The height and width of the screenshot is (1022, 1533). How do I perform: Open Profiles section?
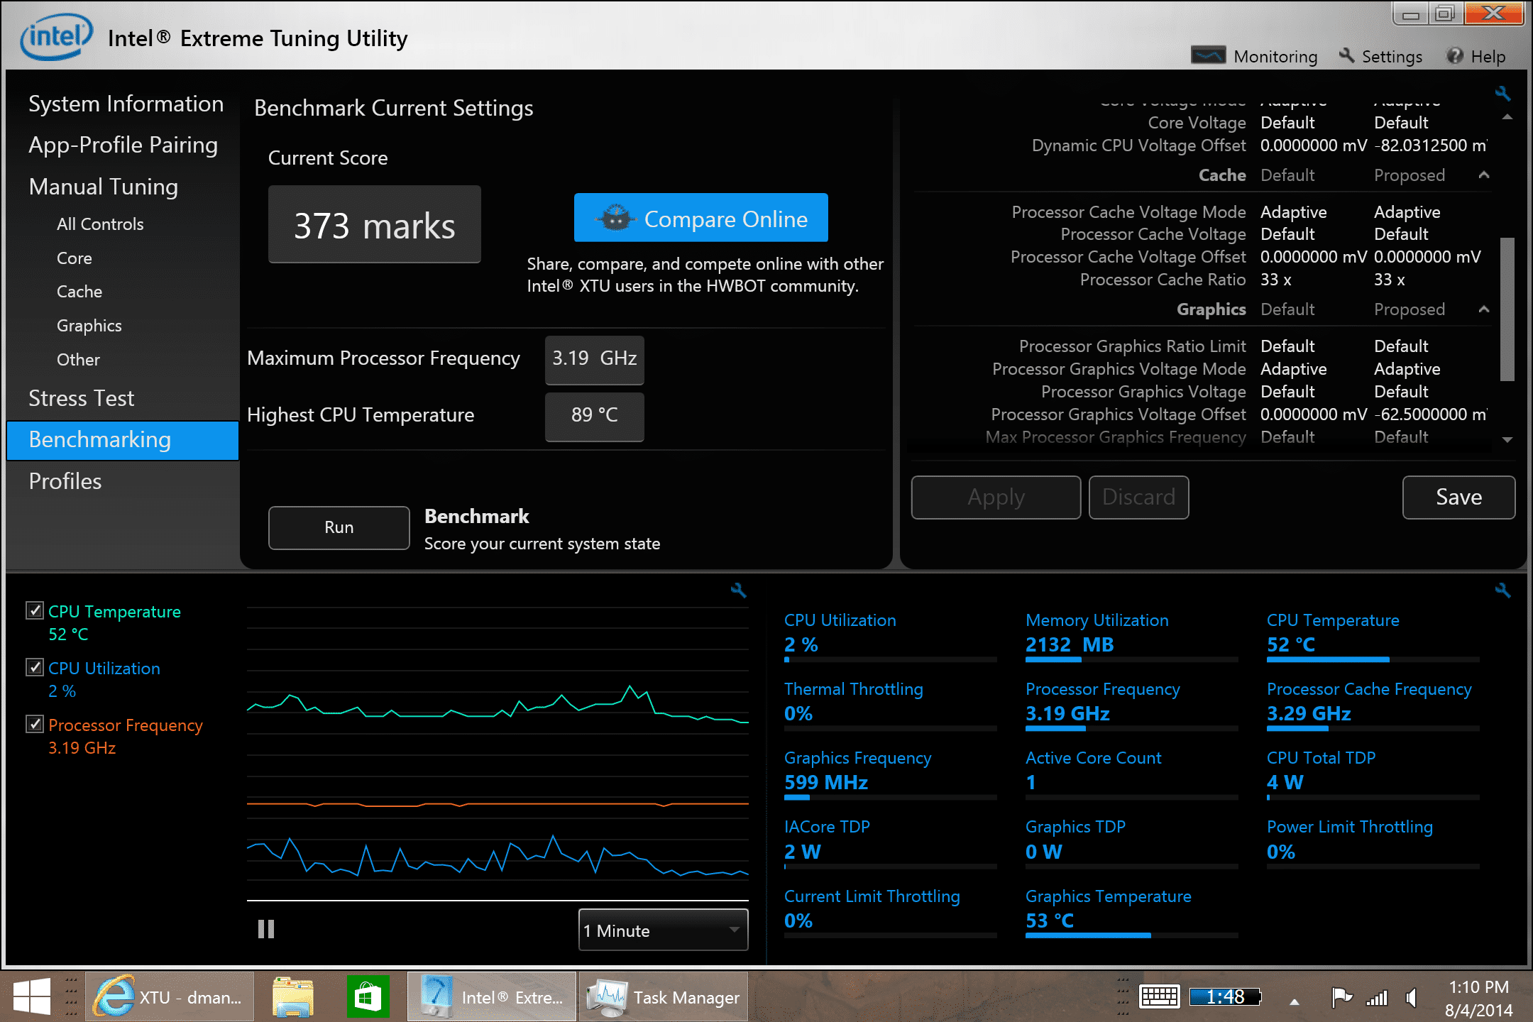(x=65, y=481)
